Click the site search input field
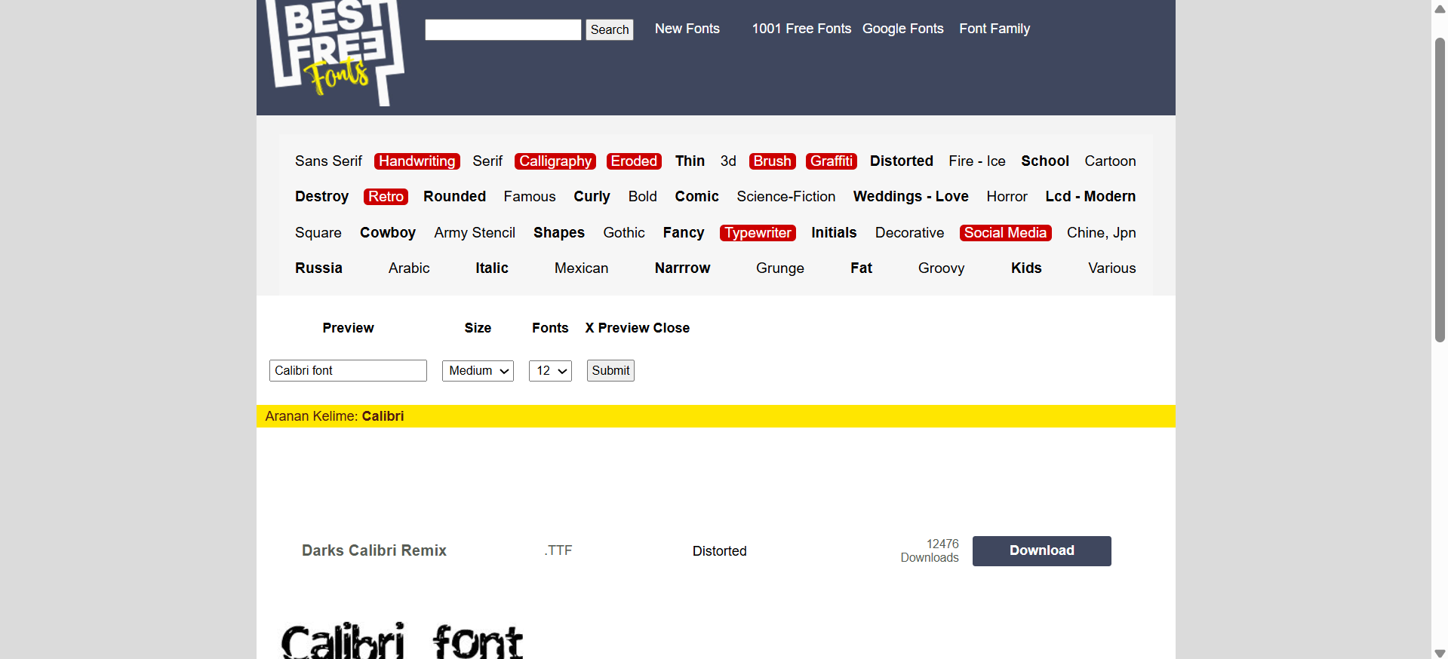 pyautogui.click(x=503, y=29)
